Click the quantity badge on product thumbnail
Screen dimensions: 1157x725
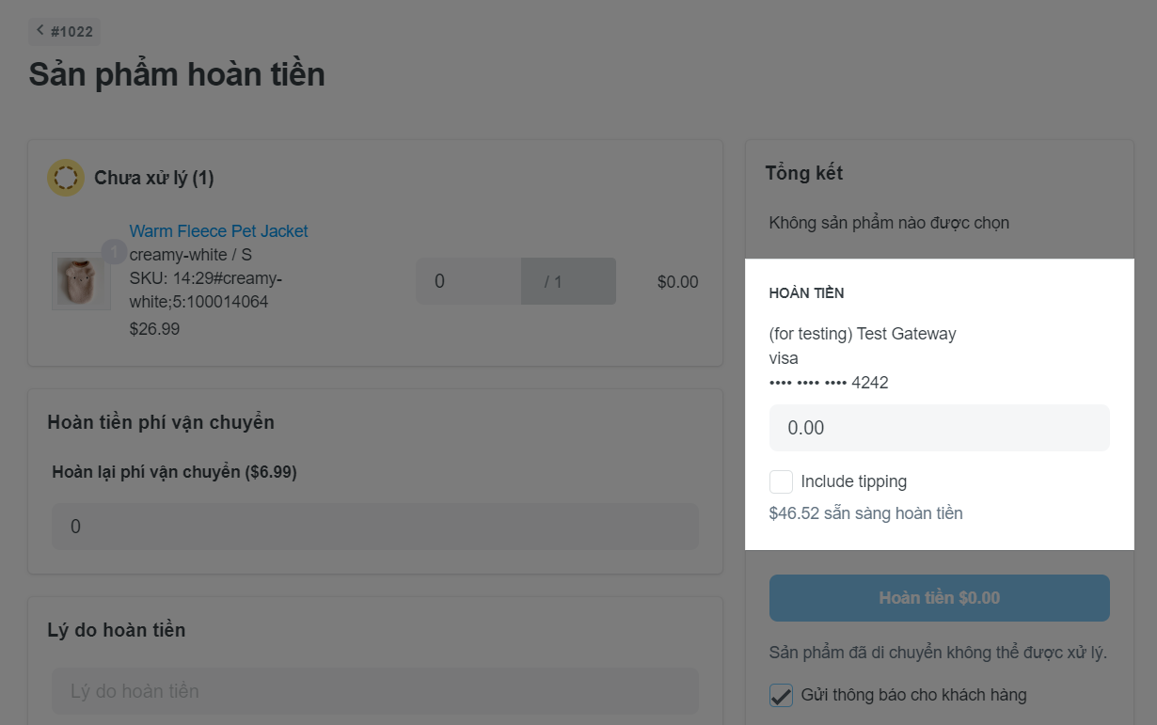(x=113, y=252)
